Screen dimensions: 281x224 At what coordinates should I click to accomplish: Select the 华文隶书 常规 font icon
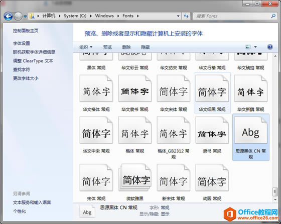coord(135,88)
